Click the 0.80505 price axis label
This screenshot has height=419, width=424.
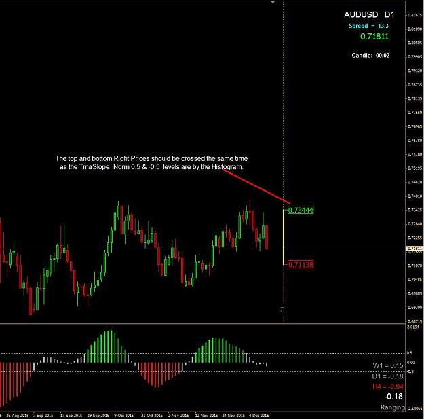415,43
